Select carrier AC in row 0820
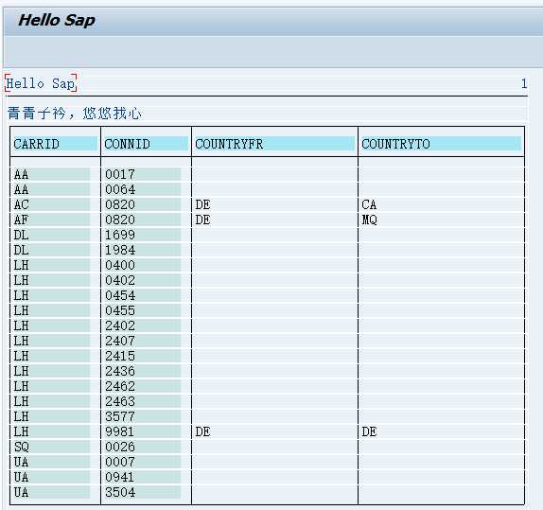This screenshot has width=543, height=510. (x=21, y=204)
